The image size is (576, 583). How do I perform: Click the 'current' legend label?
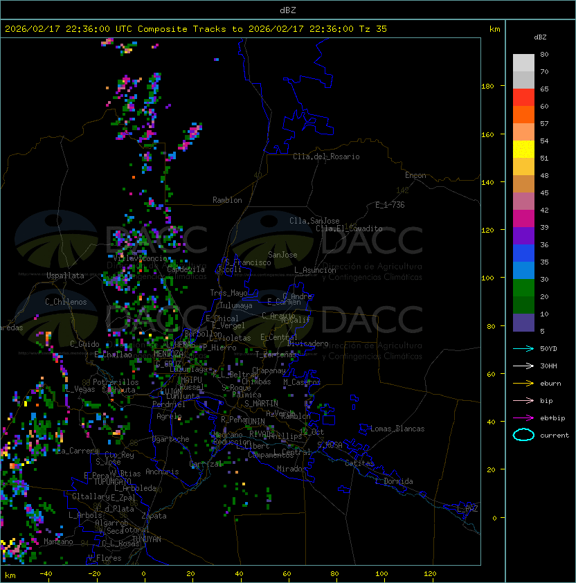point(555,435)
